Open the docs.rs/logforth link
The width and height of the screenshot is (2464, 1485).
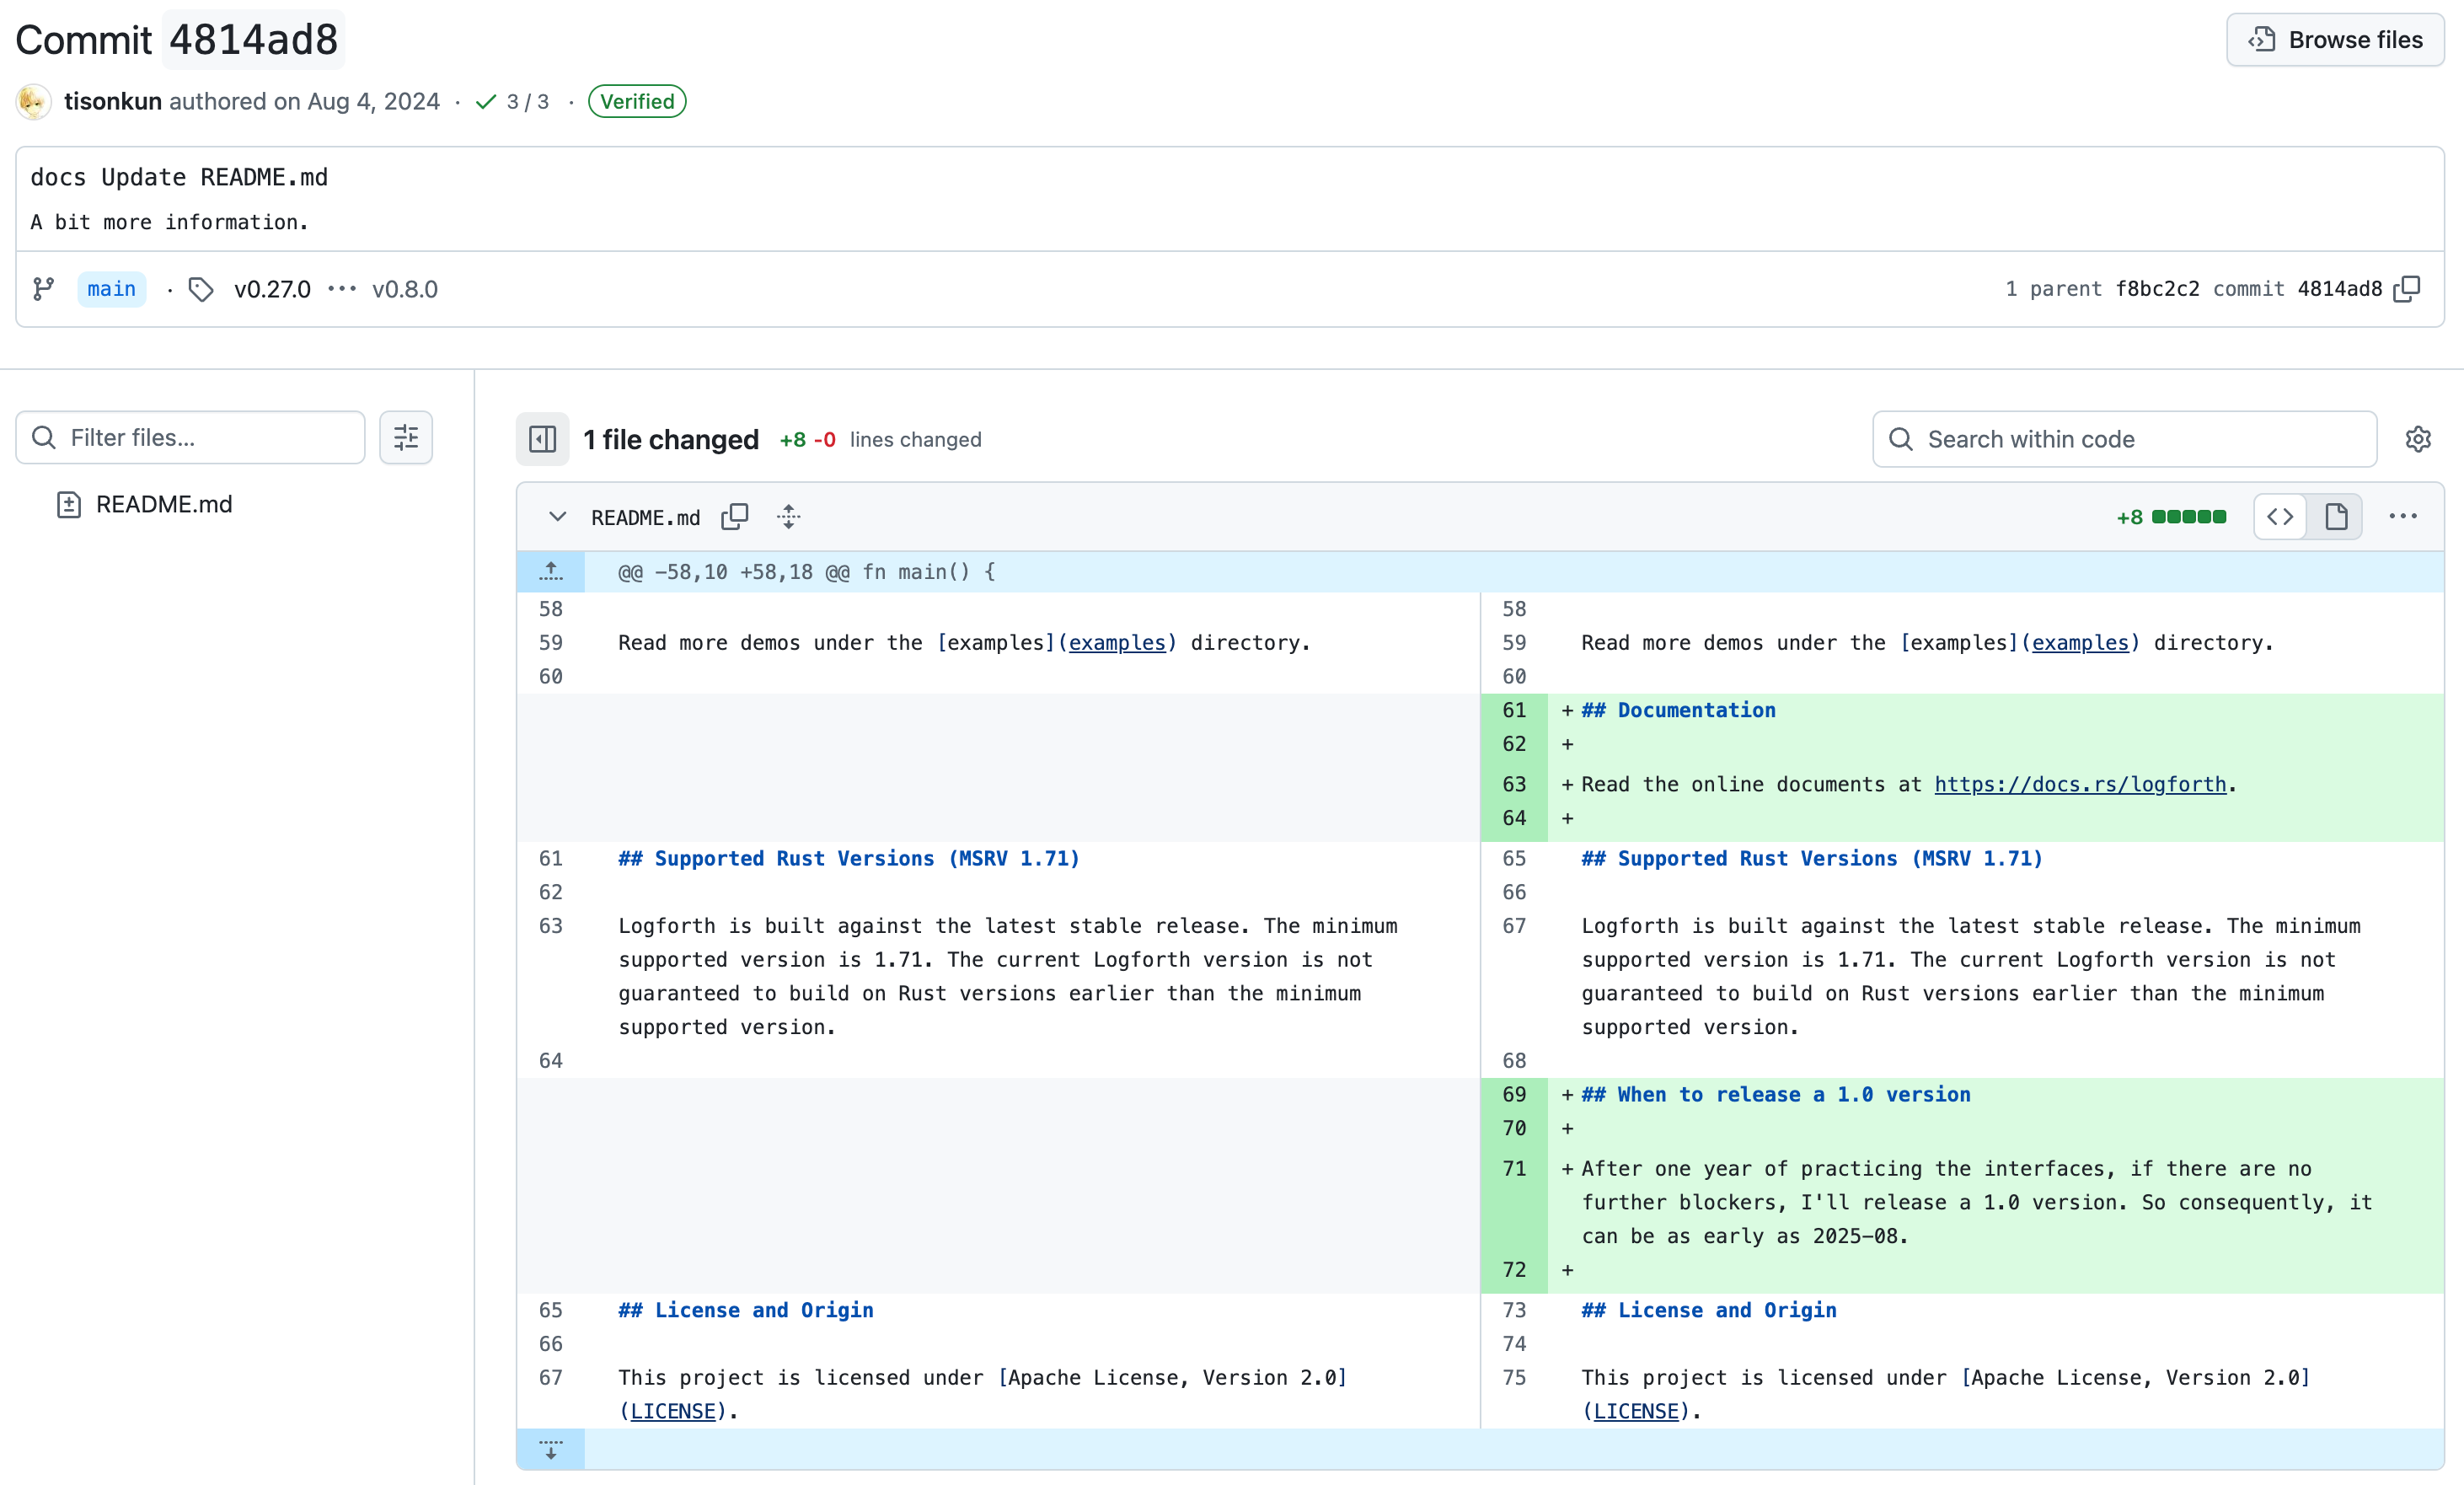click(x=2079, y=785)
